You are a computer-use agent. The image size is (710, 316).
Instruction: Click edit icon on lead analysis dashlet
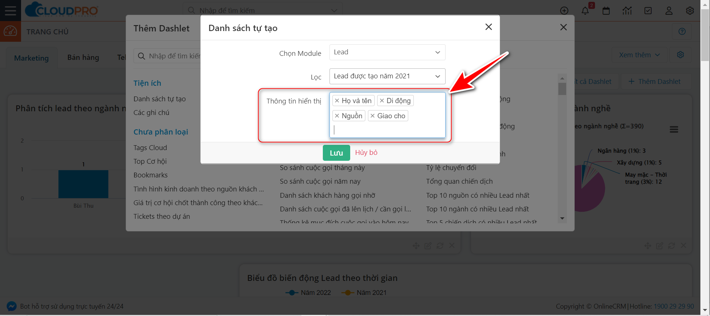click(x=428, y=246)
